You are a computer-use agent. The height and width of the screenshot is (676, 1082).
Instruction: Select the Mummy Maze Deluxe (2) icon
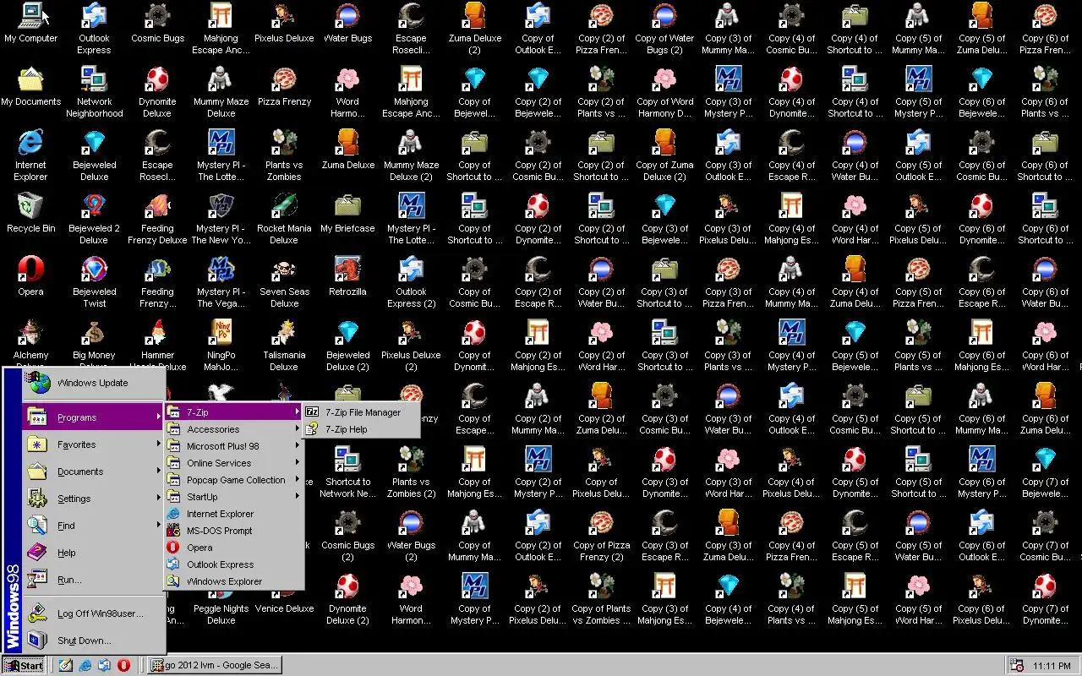click(411, 155)
